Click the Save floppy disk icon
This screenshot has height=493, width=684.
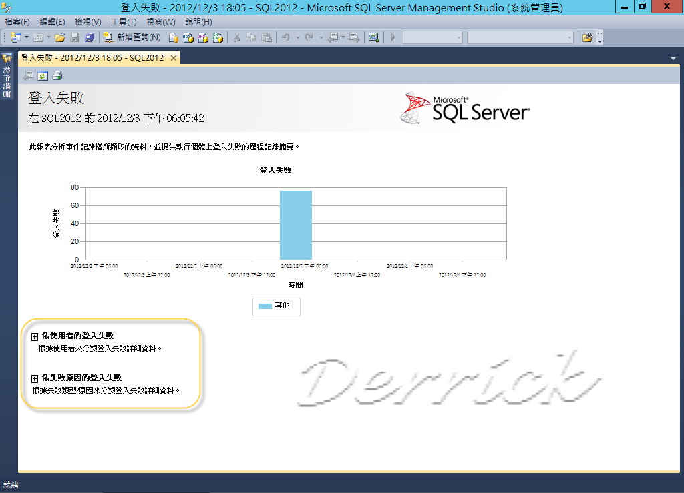click(75, 38)
